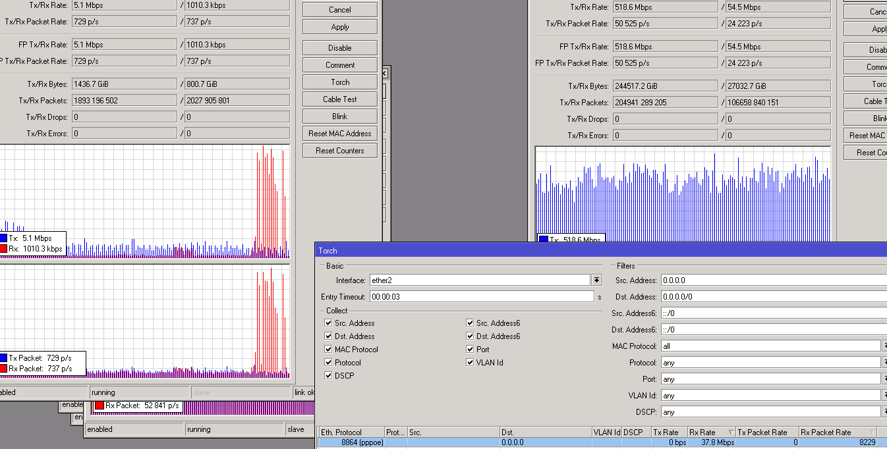887x449 pixels.
Task: Click cut-off Reset MAC button in 518.6 Mbps window
Action: pos(865,136)
